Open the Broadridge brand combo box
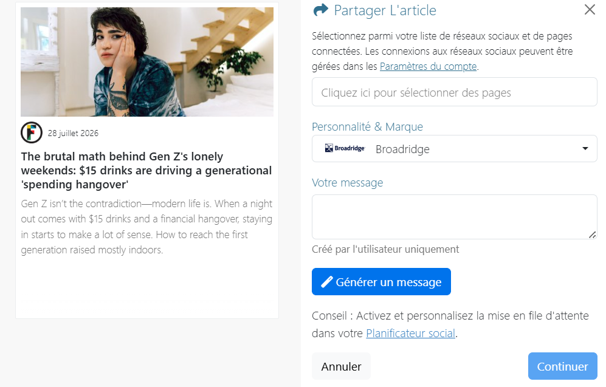606x387 pixels. 455,149
